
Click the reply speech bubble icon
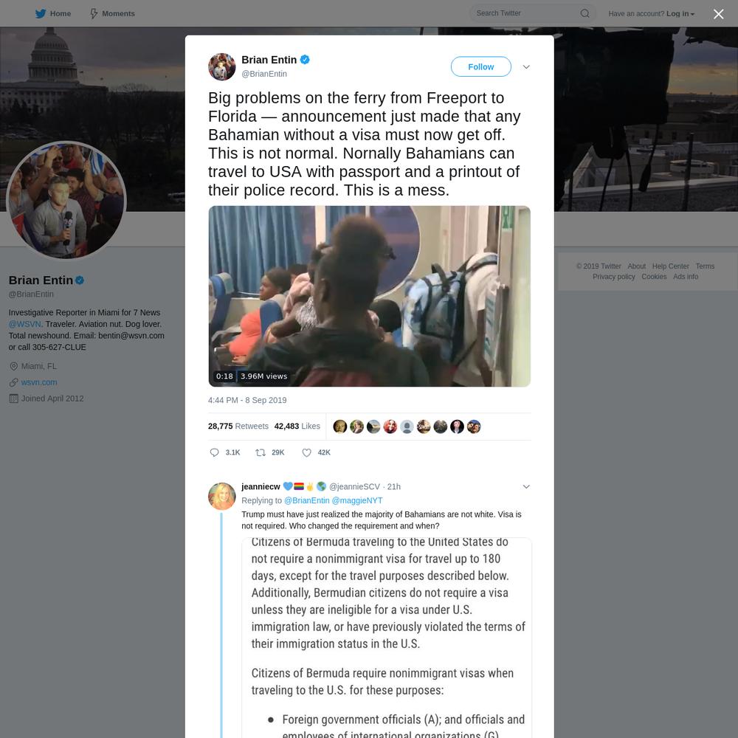coord(214,452)
